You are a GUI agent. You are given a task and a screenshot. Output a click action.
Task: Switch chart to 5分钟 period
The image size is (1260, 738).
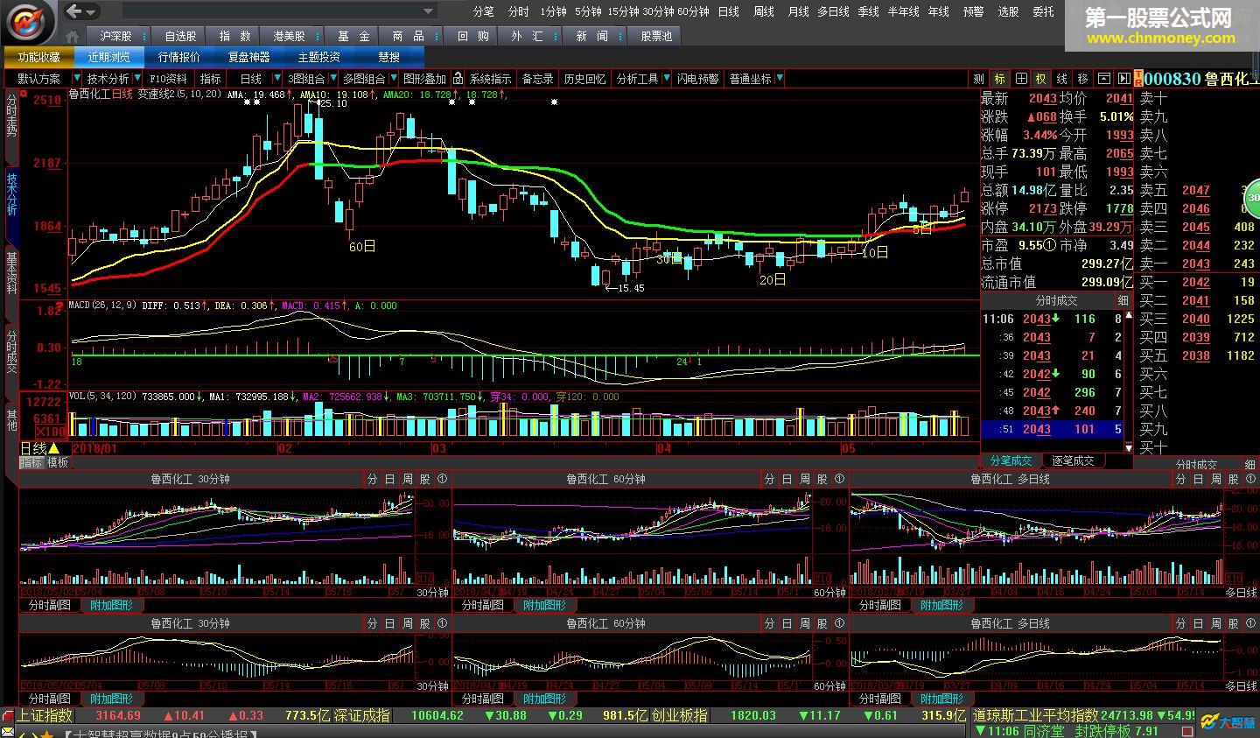pos(588,11)
